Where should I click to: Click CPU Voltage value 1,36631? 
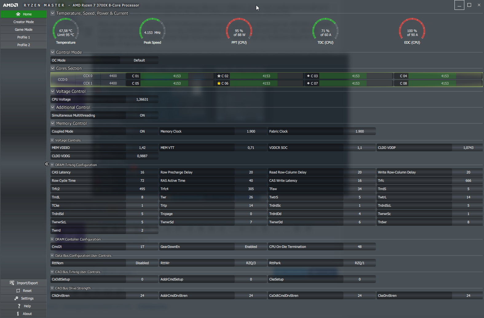142,99
